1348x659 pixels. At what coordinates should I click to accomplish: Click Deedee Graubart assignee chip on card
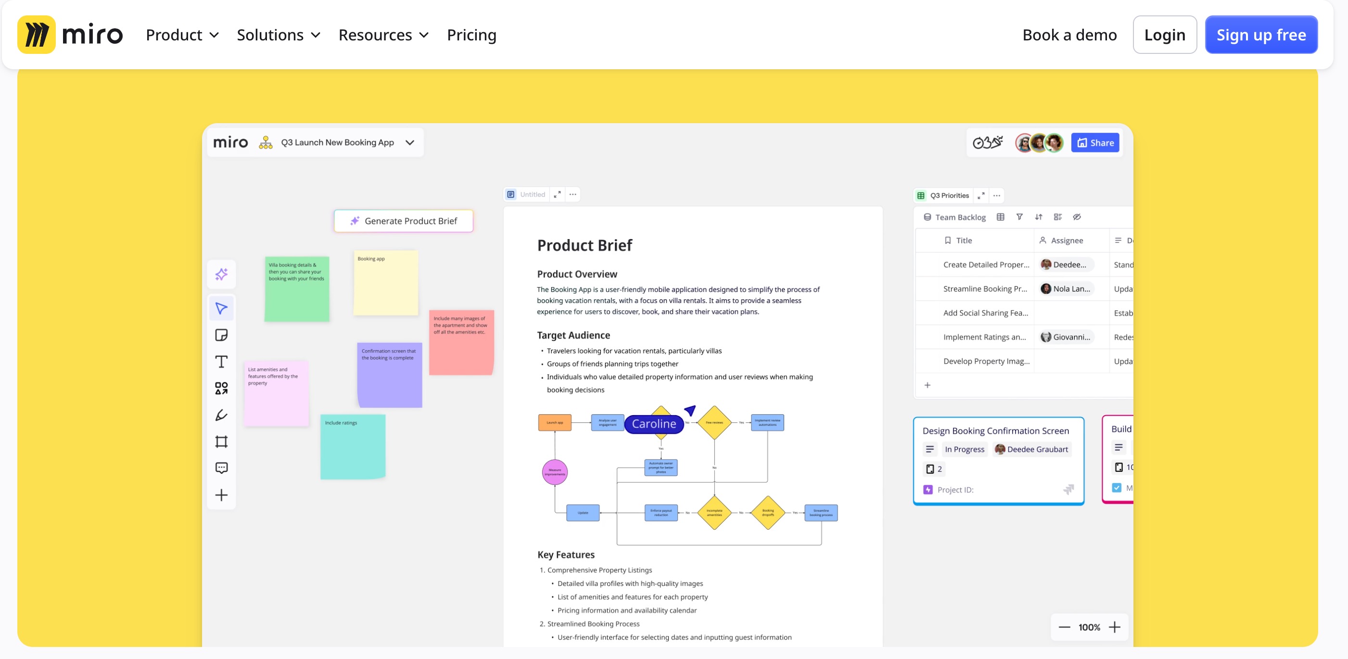(1031, 449)
